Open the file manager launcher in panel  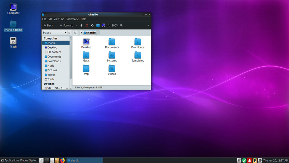coord(41,160)
